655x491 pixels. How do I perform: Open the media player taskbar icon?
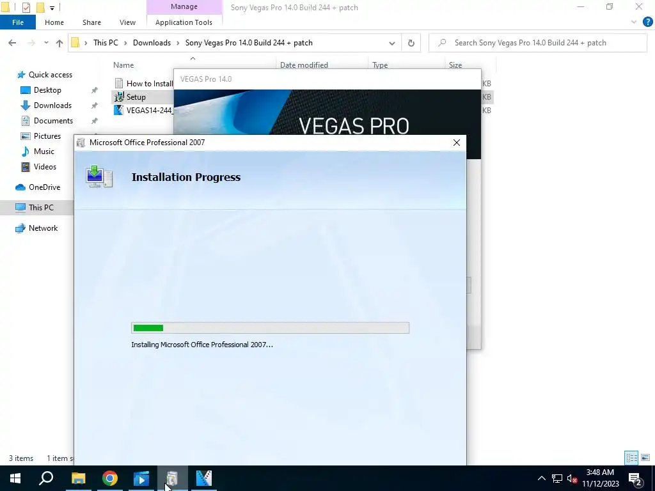[141, 478]
